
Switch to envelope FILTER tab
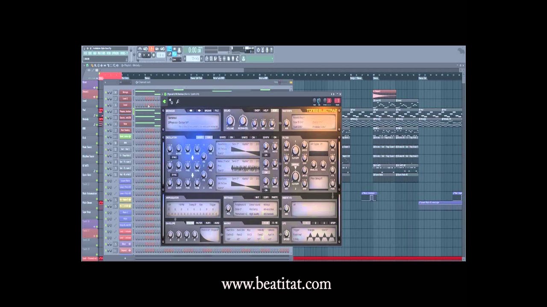[x=199, y=223]
